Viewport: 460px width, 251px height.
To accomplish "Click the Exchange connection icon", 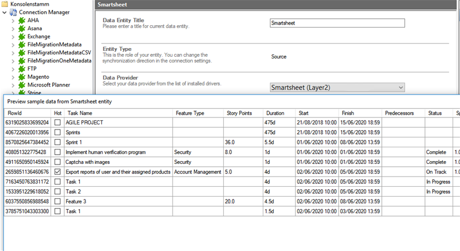I will click(22, 36).
